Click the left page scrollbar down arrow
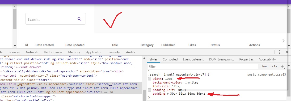The width and height of the screenshot is (291, 101). pyautogui.click(x=15, y=46)
